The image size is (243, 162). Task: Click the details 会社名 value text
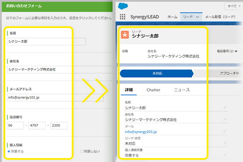coord(151,120)
